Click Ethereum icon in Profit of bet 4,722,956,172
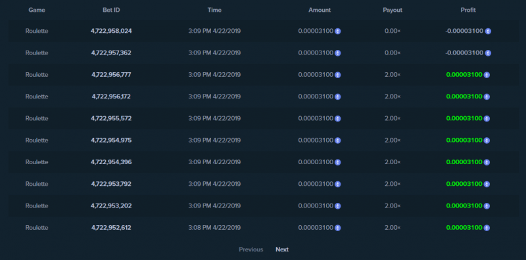Image resolution: width=526 pixels, height=260 pixels. coord(487,97)
